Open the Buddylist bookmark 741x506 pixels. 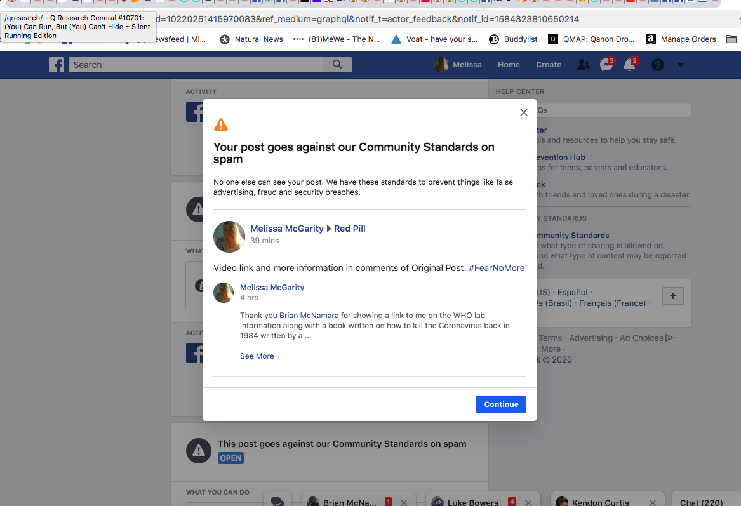pyautogui.click(x=513, y=39)
